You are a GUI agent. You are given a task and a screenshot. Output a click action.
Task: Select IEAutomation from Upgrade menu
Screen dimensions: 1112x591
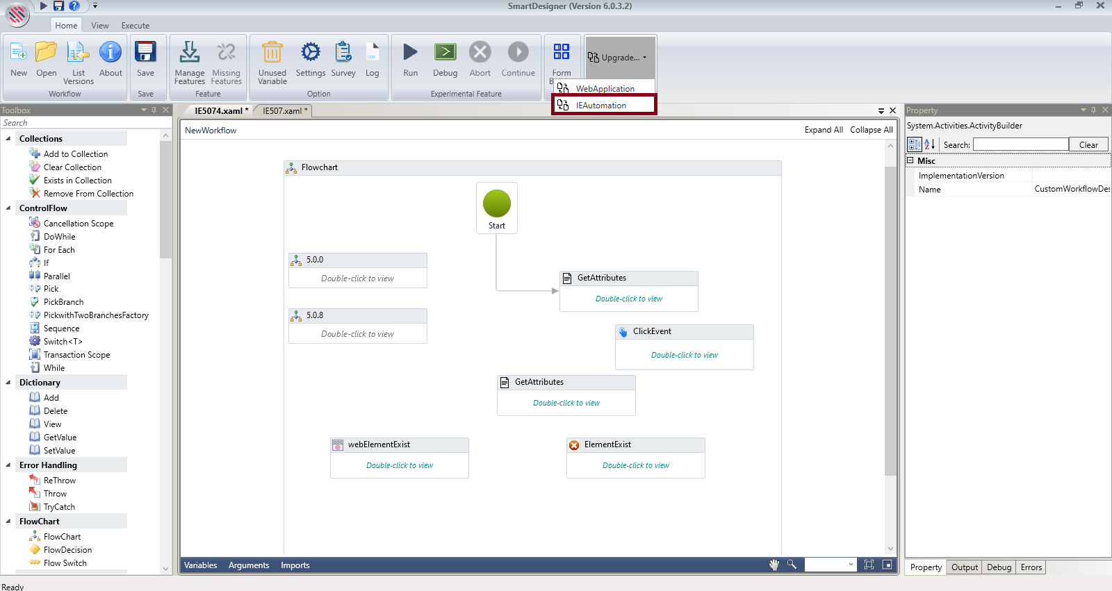(x=601, y=106)
